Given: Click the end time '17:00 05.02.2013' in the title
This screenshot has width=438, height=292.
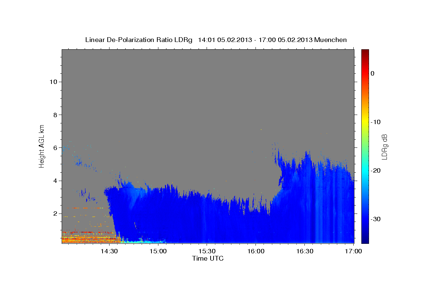Looking at the screenshot, I should [x=285, y=40].
